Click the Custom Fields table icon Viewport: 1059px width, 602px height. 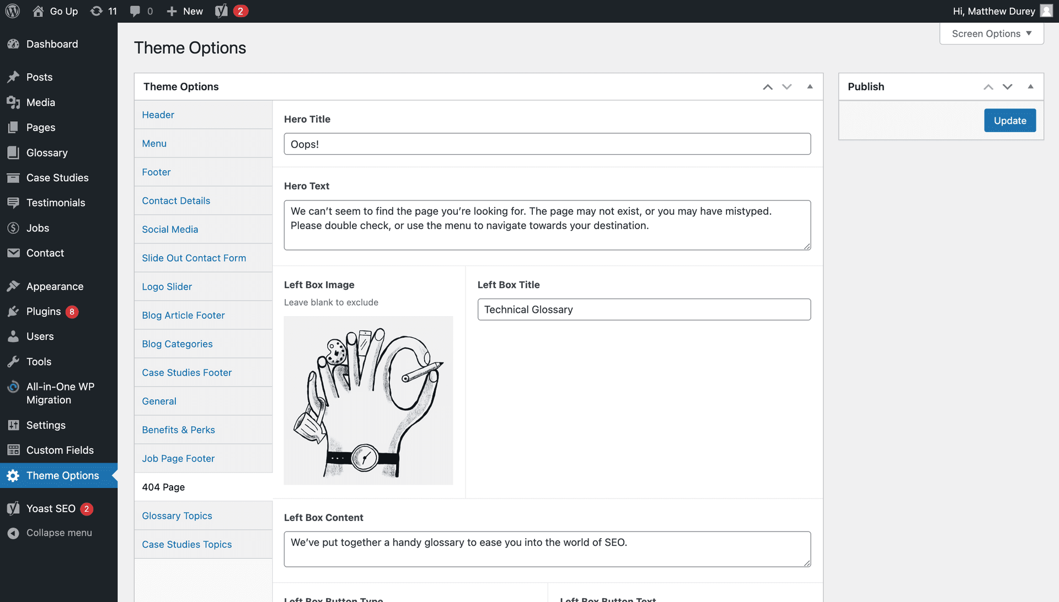tap(13, 450)
